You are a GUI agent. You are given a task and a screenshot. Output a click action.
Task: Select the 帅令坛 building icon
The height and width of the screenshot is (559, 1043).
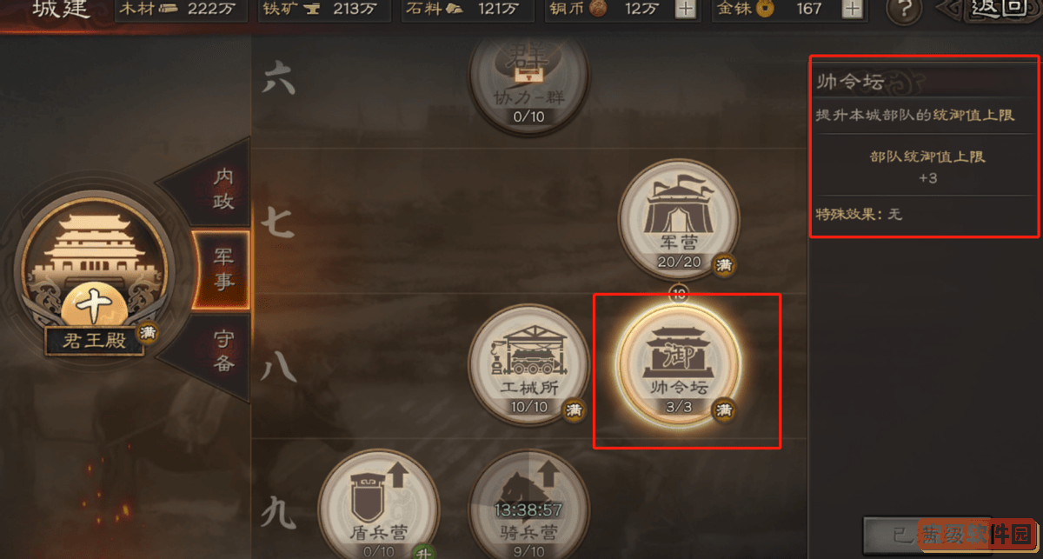tap(679, 369)
